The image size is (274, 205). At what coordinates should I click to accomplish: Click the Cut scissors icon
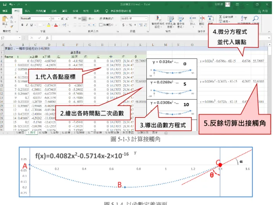(x=11, y=17)
